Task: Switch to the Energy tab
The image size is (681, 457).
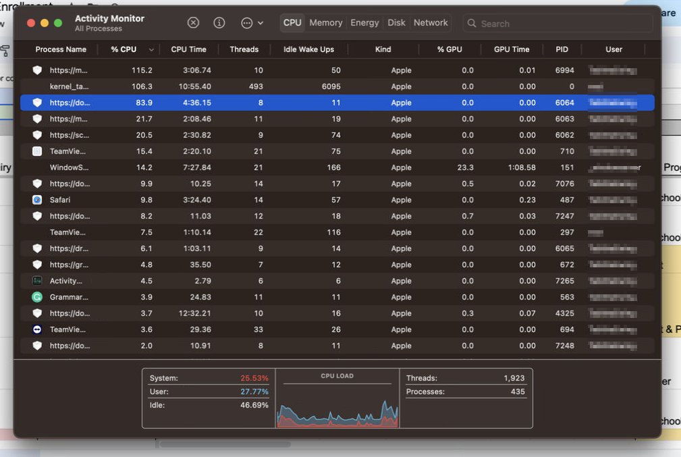Action: pyautogui.click(x=364, y=23)
